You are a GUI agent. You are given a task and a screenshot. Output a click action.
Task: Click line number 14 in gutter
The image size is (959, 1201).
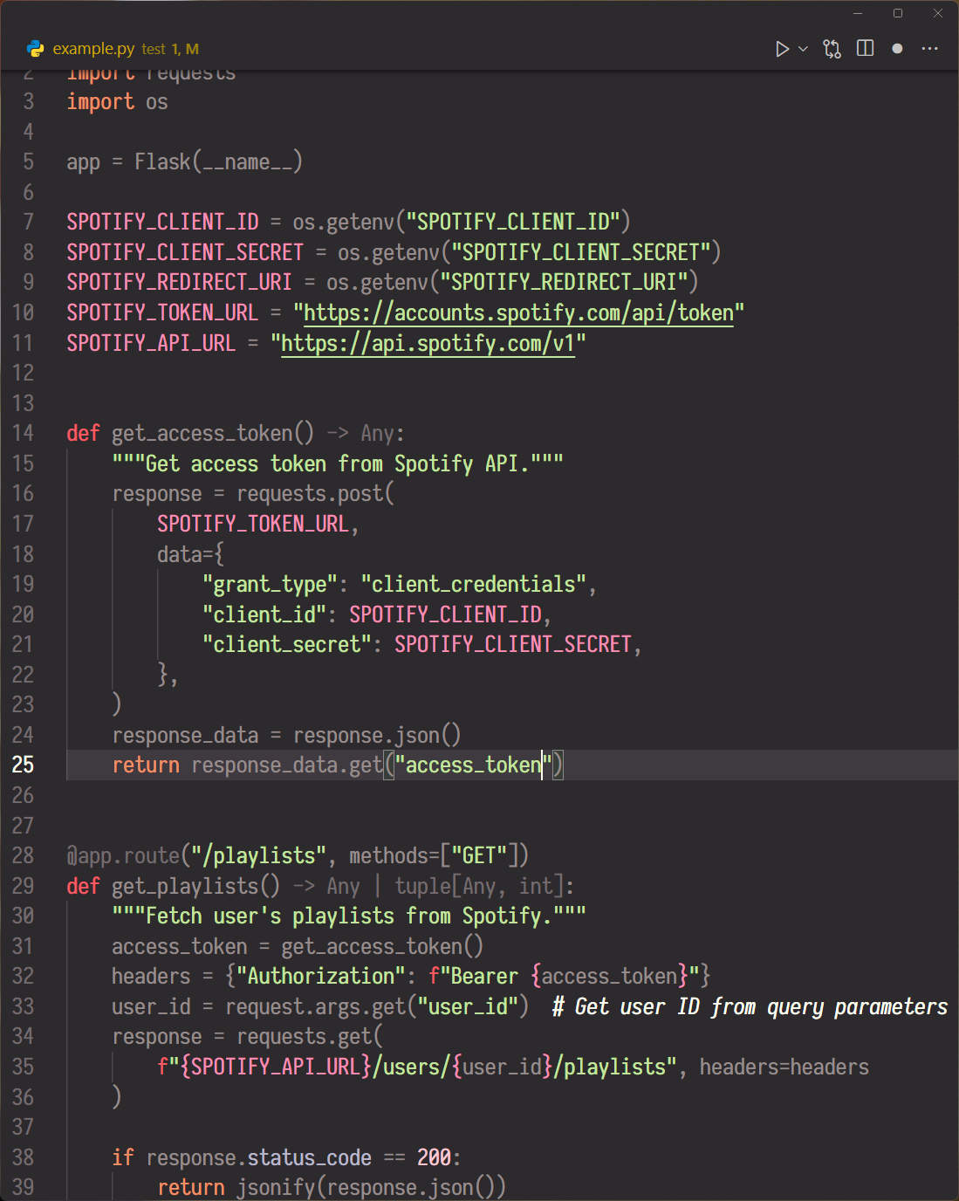tap(24, 433)
